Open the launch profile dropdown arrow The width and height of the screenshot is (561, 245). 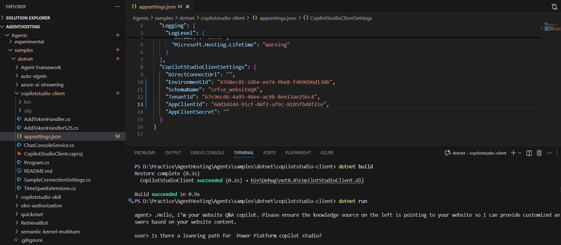tap(520, 153)
